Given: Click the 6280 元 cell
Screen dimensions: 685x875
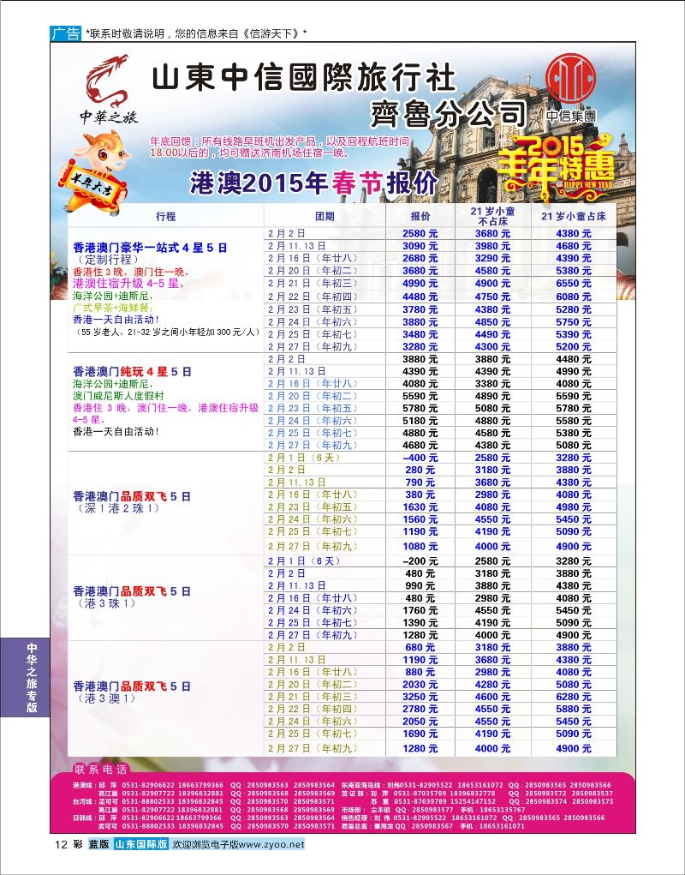Looking at the screenshot, I should pos(574,697).
